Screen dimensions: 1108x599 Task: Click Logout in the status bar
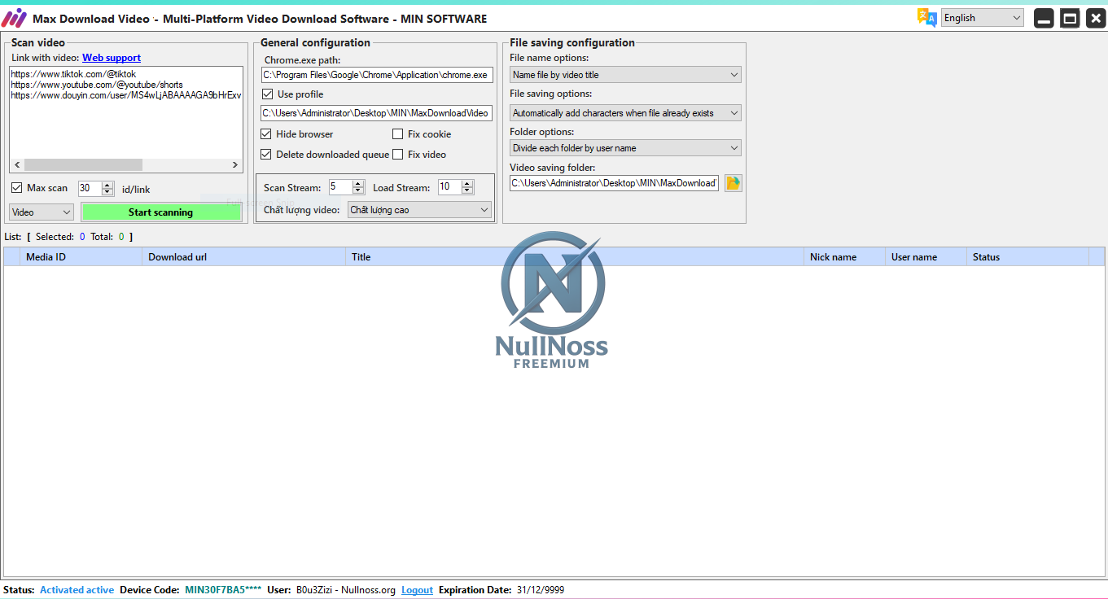point(416,589)
